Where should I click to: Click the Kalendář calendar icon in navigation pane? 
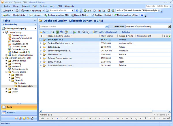(x=4, y=113)
